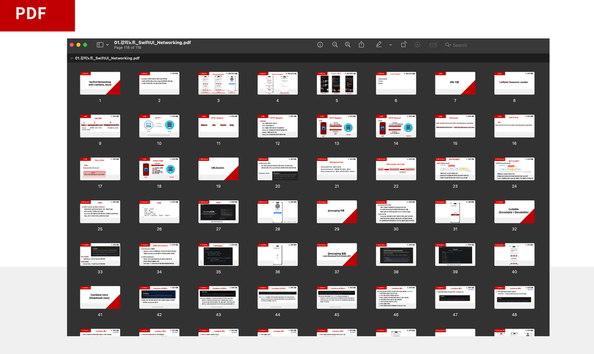Select page 2 thumbnail
This screenshot has width=594, height=354.
(159, 83)
